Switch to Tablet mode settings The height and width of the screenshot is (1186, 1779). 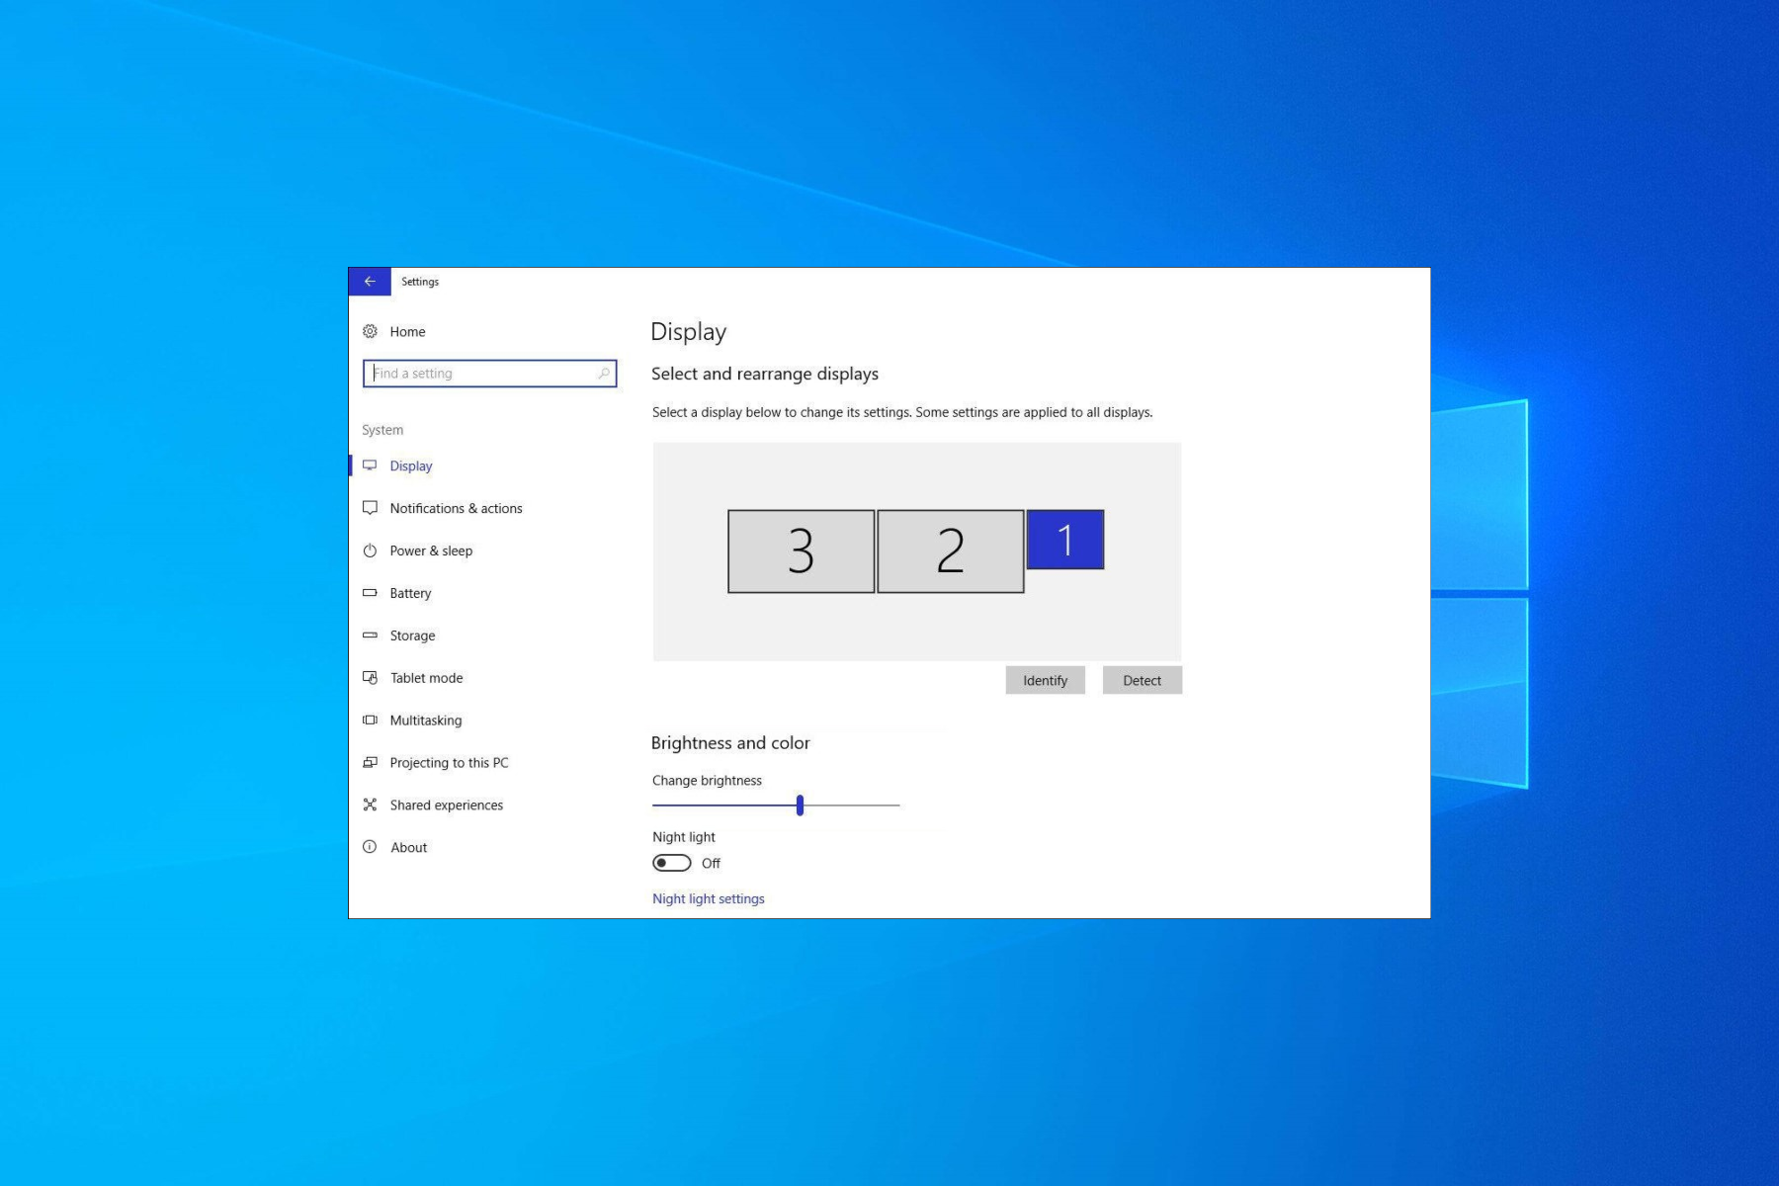pos(426,678)
